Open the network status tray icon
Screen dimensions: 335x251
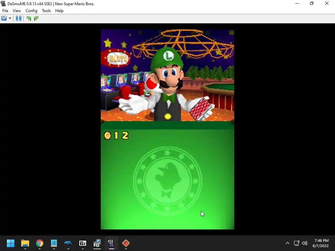pyautogui.click(x=296, y=243)
